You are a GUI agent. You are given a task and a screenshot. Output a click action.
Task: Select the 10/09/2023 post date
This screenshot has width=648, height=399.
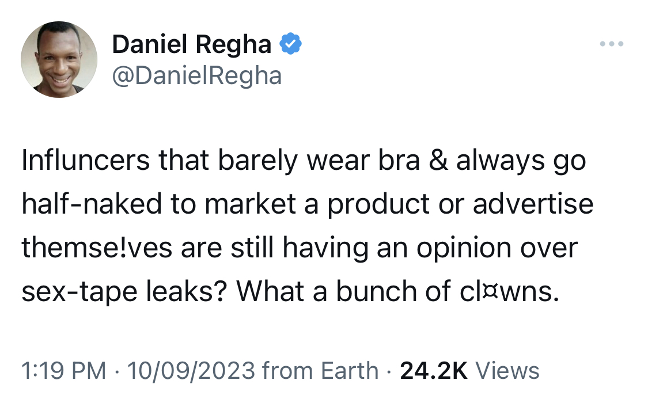191,371
